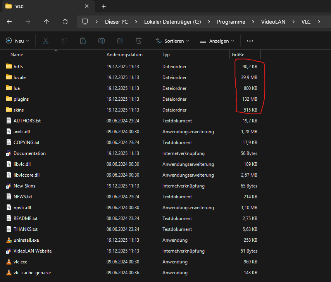The image size is (331, 282).
Task: Click the 39,9 MB size of locale
Action: (249, 77)
